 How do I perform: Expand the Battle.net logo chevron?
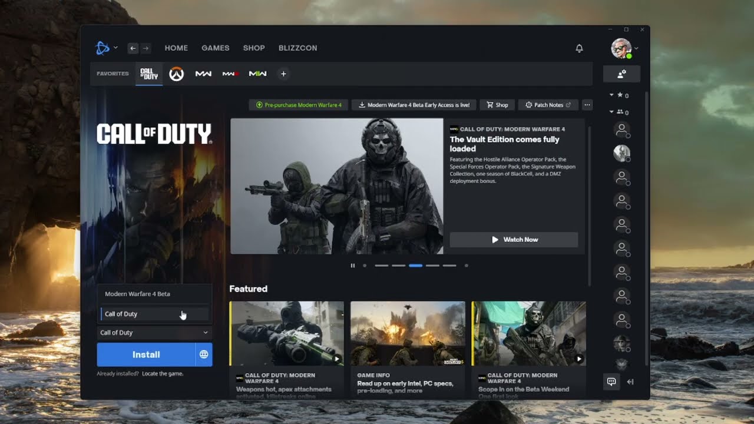tap(115, 48)
